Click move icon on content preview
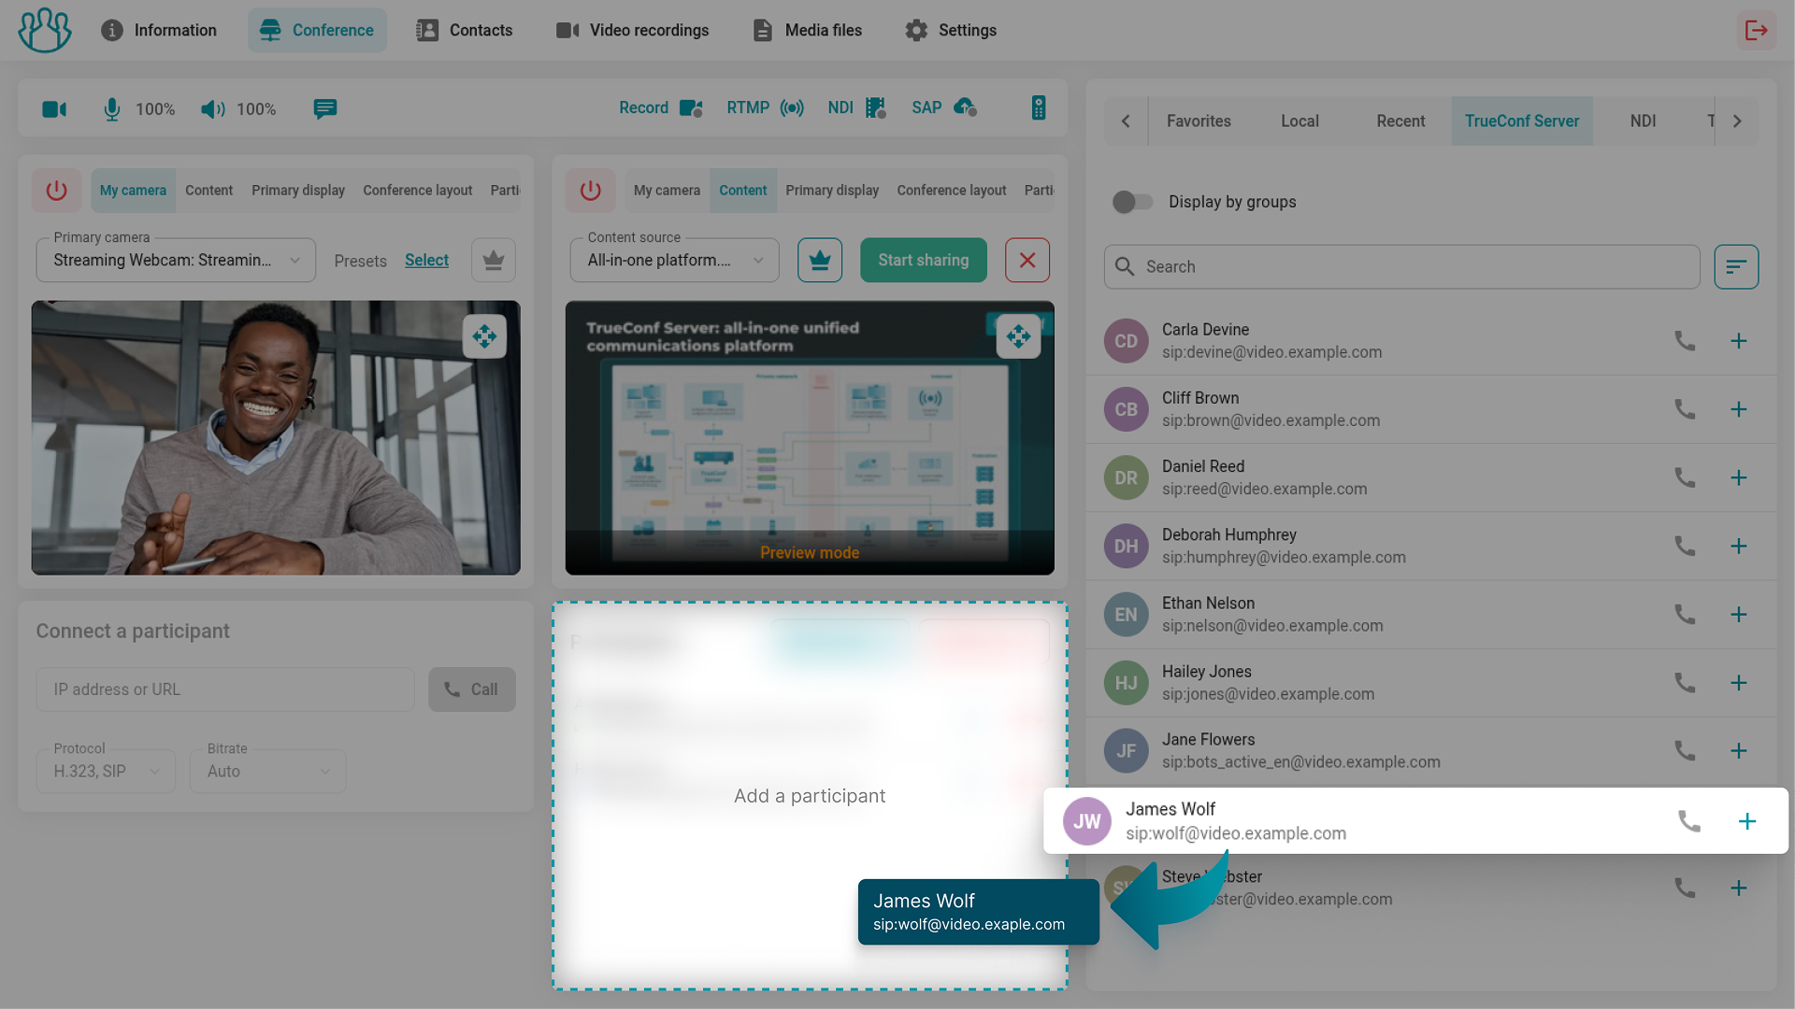Screen dimensions: 1795x1009 (1018, 336)
